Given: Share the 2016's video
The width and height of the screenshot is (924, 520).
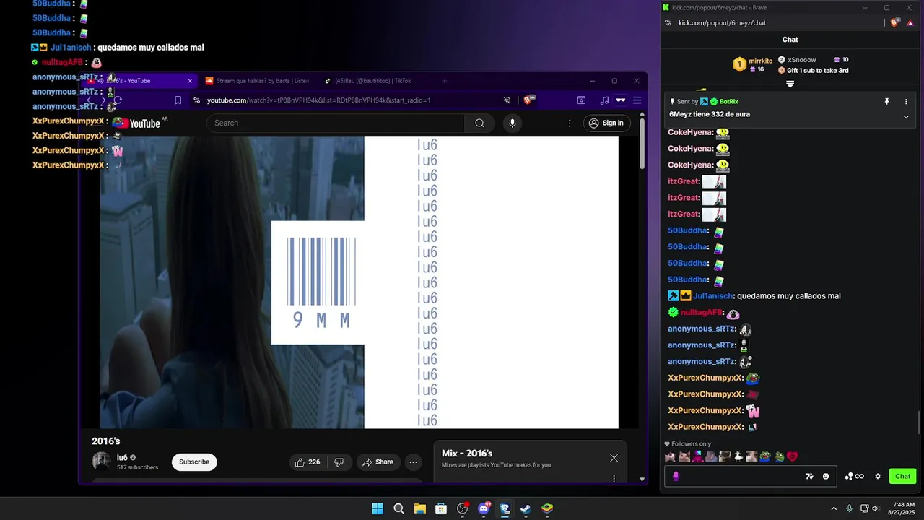Looking at the screenshot, I should coord(378,462).
